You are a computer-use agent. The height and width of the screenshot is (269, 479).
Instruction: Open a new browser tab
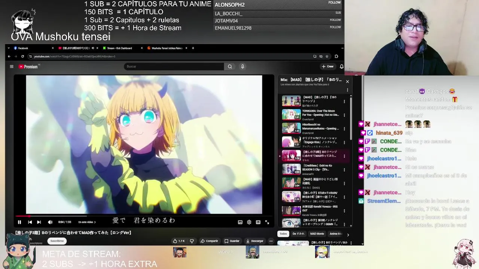tap(193, 48)
